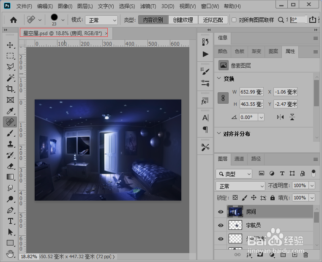This screenshot has height=262, width=322.
Task: Open the rotation angle dropdown
Action: coord(261,117)
